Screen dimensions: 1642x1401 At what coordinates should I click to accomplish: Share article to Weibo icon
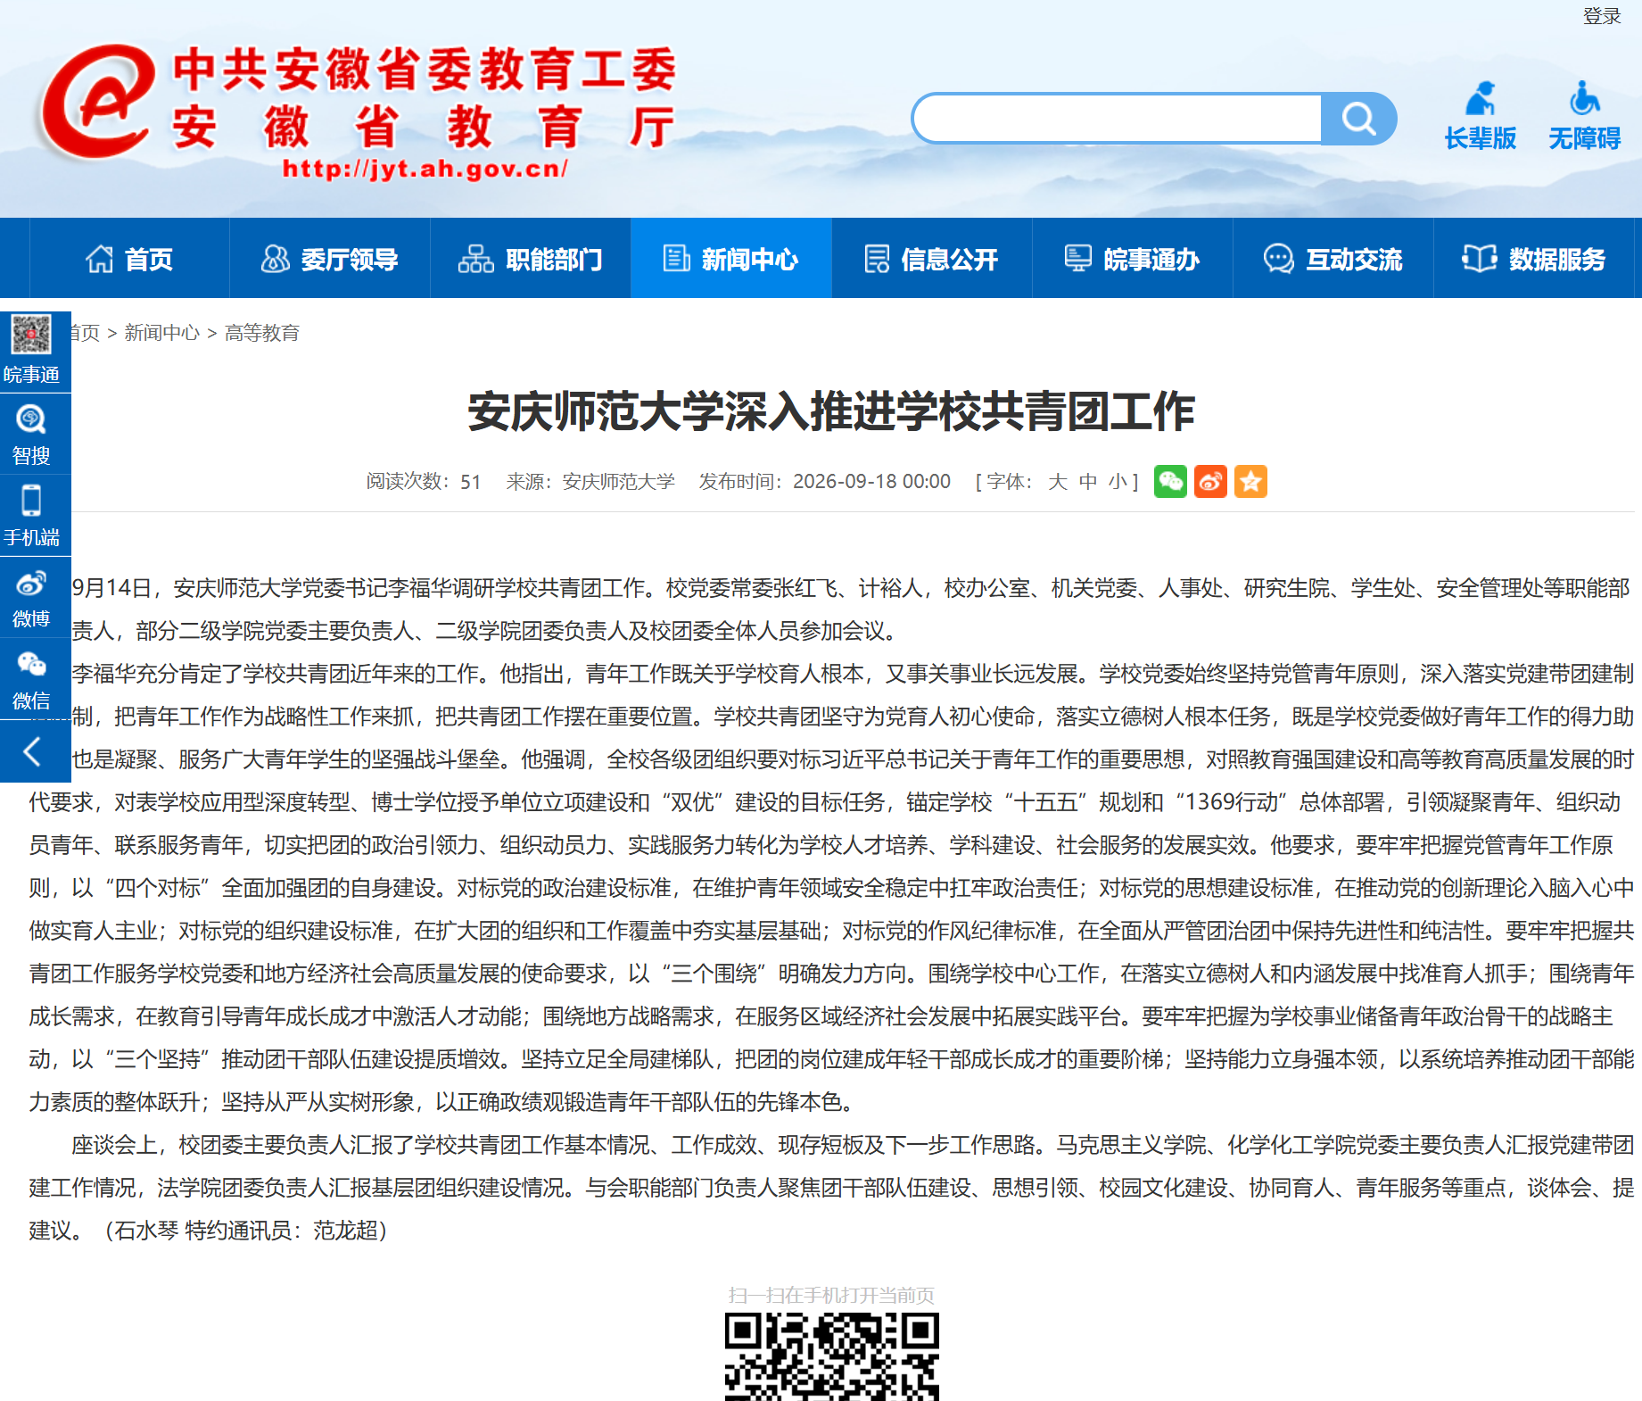click(1210, 482)
